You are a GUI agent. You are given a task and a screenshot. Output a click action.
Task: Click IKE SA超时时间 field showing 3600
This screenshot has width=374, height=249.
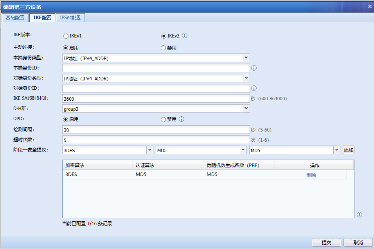[156, 99]
